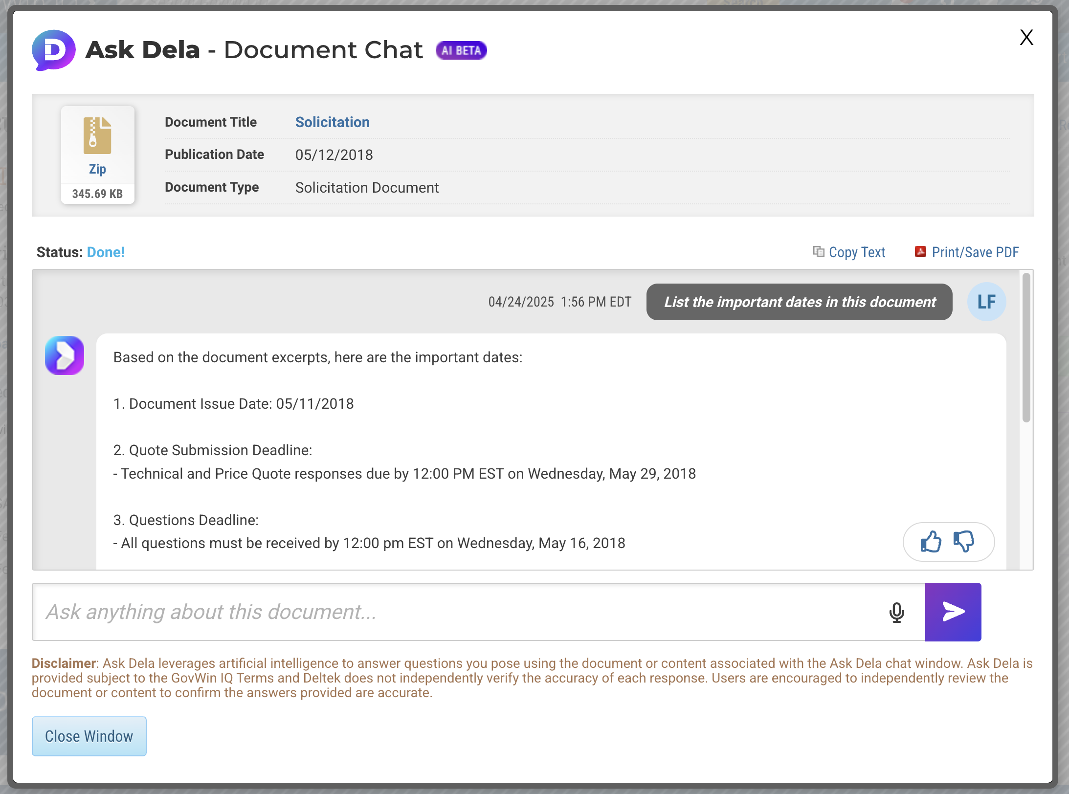Viewport: 1069px width, 794px height.
Task: Click the AI BETA badge
Action: click(460, 50)
